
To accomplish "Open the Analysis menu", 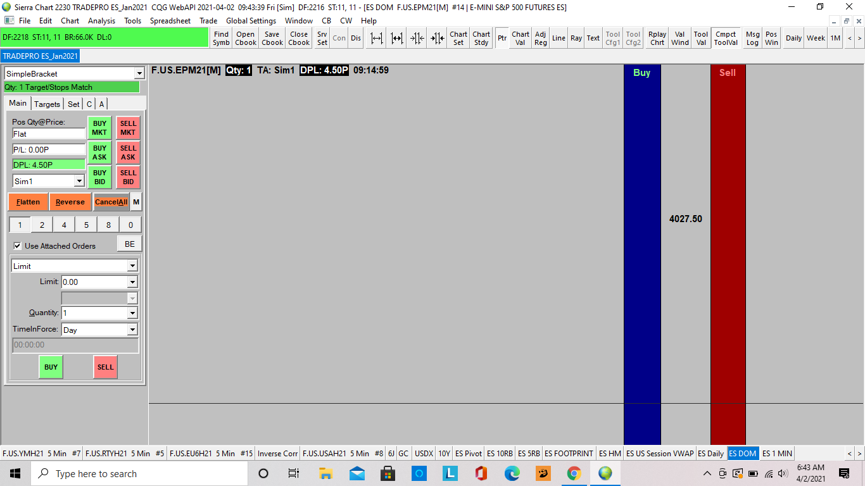I will coord(102,21).
